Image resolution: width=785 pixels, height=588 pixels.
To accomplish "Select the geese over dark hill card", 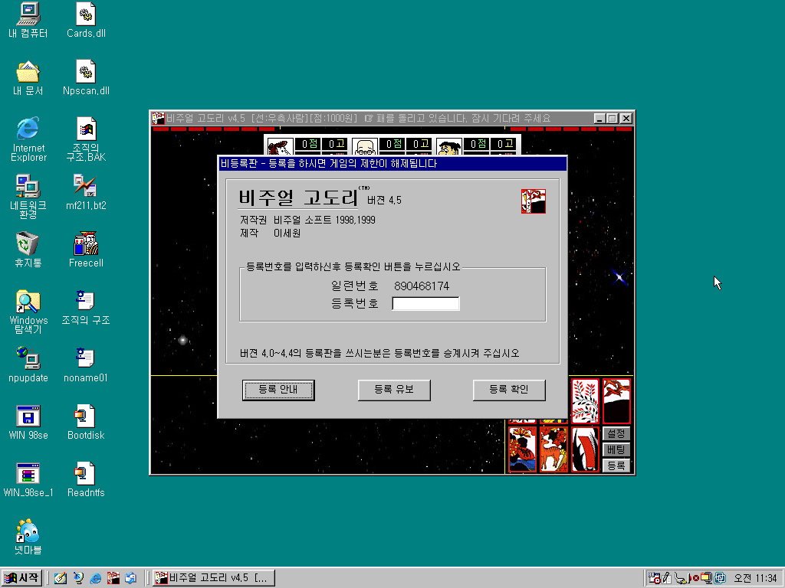I will pyautogui.click(x=616, y=401).
